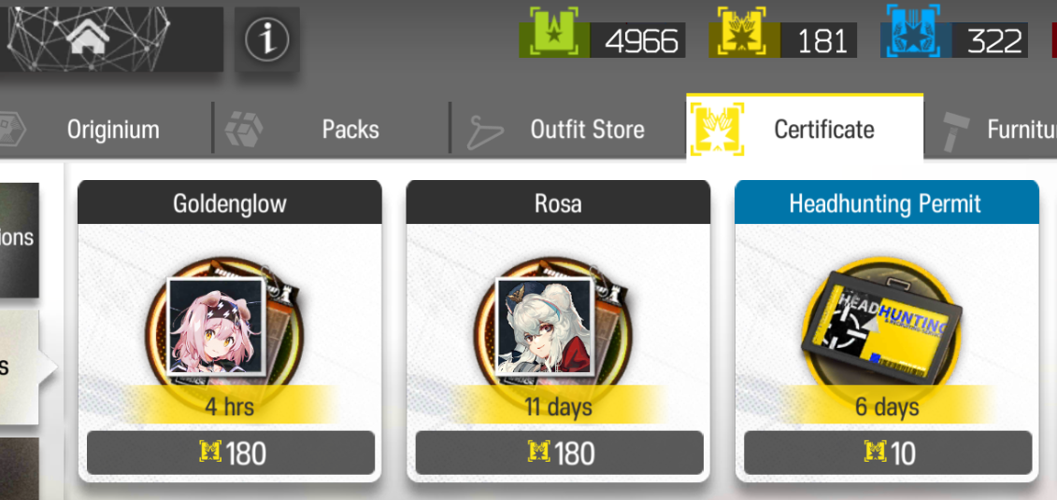Tap the blue certificate currency icon
Screen dimensions: 1057x500
[911, 32]
